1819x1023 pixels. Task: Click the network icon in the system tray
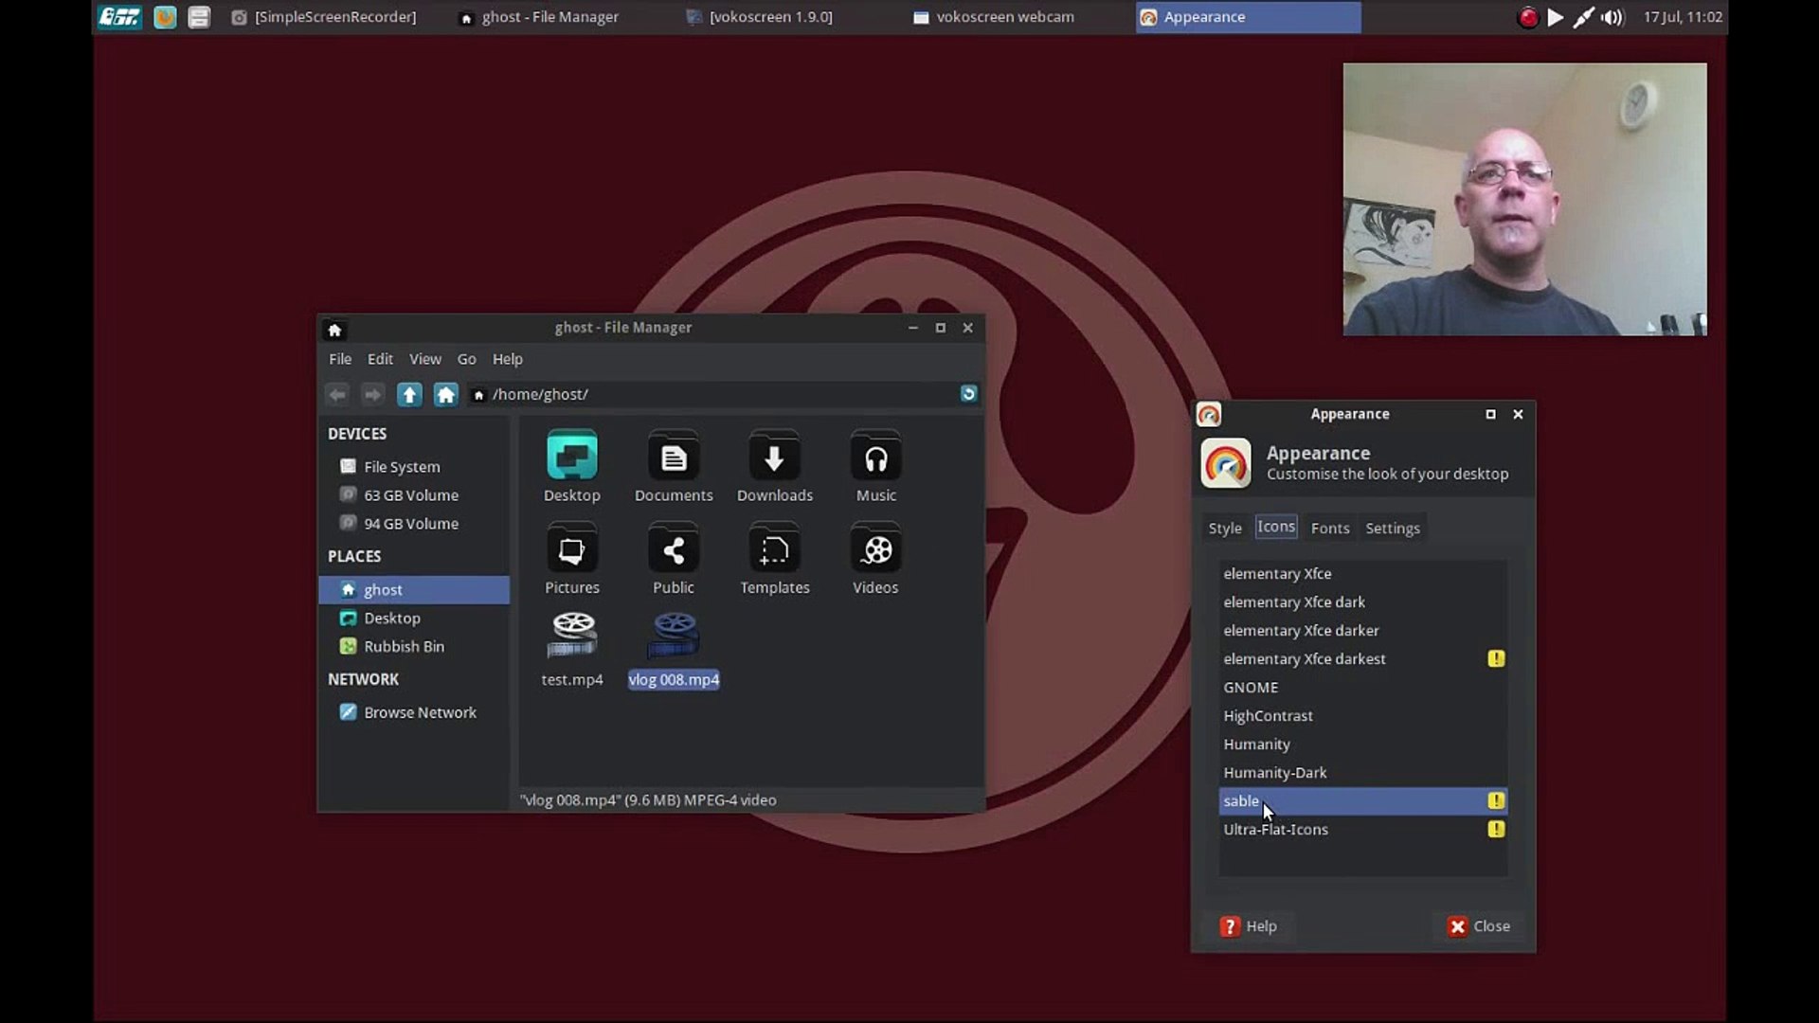[x=1583, y=17]
